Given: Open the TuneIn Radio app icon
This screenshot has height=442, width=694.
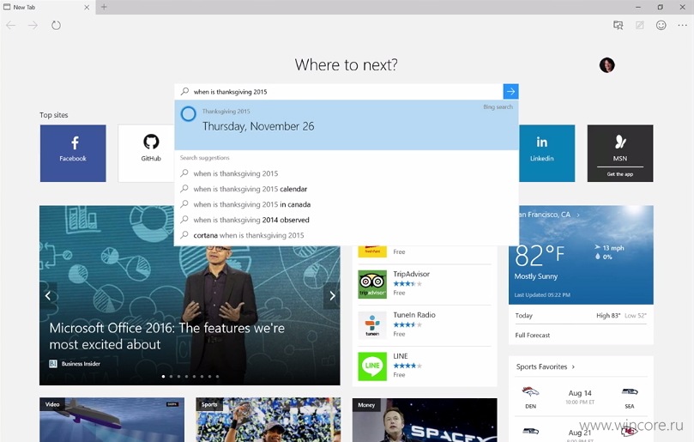Looking at the screenshot, I should (372, 325).
